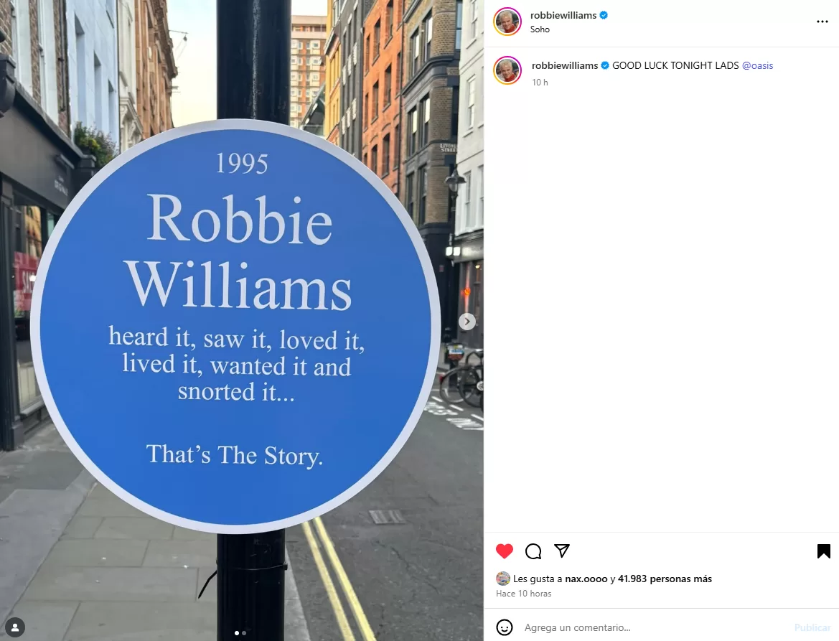Go to next photo with the arrow
The width and height of the screenshot is (839, 641).
[x=467, y=322]
